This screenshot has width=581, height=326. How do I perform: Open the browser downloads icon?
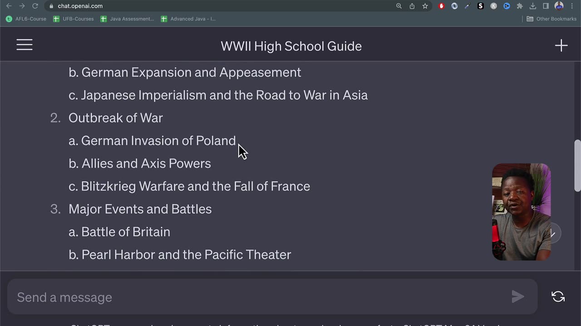pos(533,6)
